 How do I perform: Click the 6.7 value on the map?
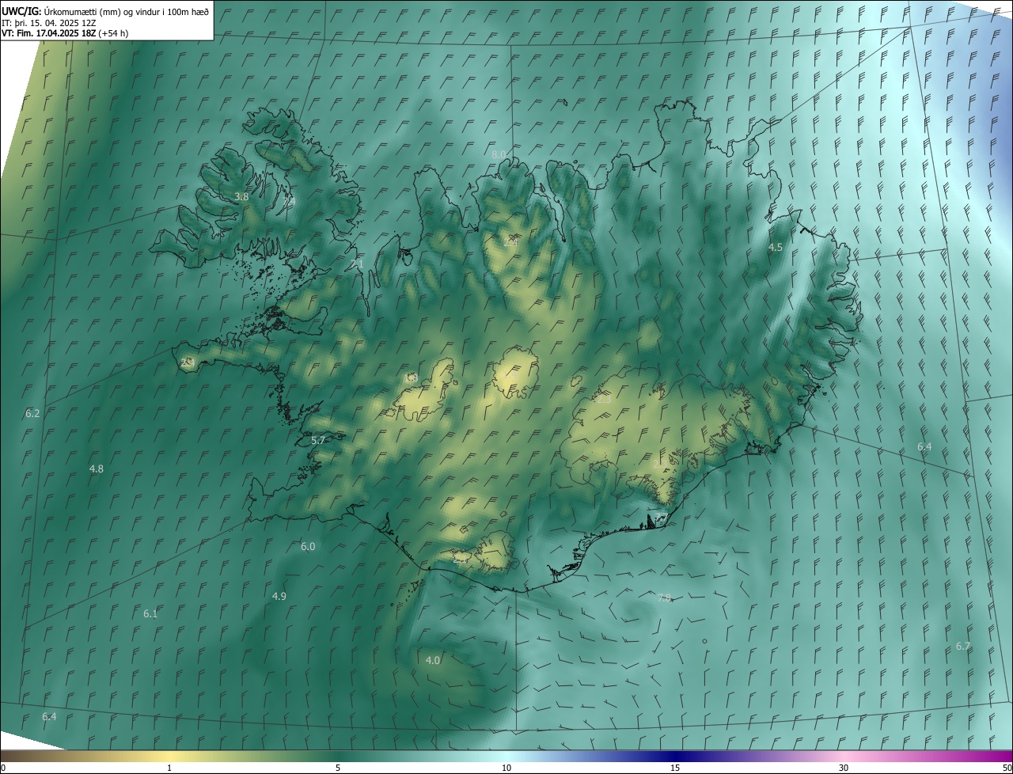pyautogui.click(x=962, y=646)
